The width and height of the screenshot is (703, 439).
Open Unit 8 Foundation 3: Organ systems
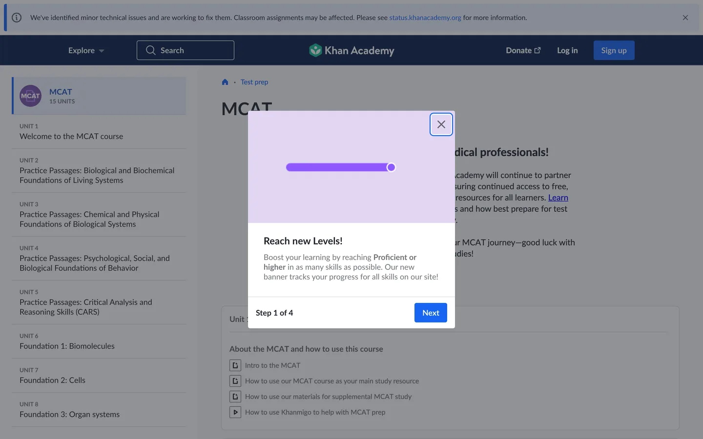click(99, 410)
